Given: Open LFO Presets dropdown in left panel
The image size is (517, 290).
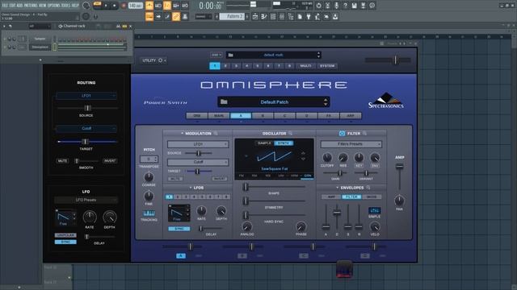Looking at the screenshot, I should point(86,200).
